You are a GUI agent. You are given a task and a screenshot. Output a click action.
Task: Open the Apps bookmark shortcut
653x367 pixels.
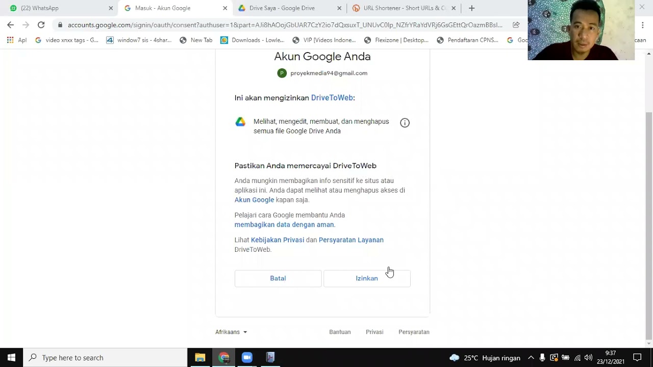click(16, 40)
